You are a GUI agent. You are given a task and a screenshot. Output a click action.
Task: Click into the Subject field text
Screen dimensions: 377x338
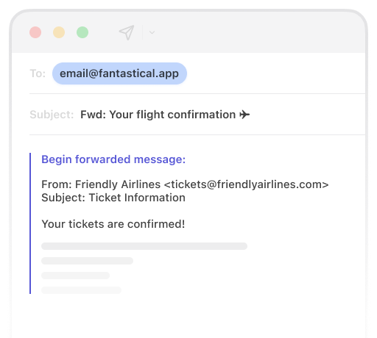pos(165,115)
